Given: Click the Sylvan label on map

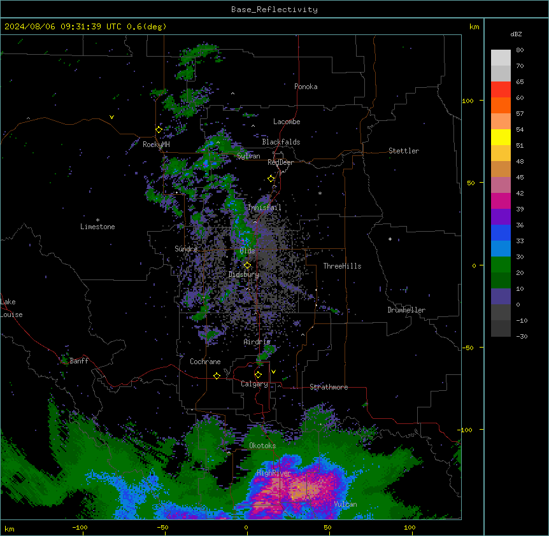Looking at the screenshot, I should point(248,156).
